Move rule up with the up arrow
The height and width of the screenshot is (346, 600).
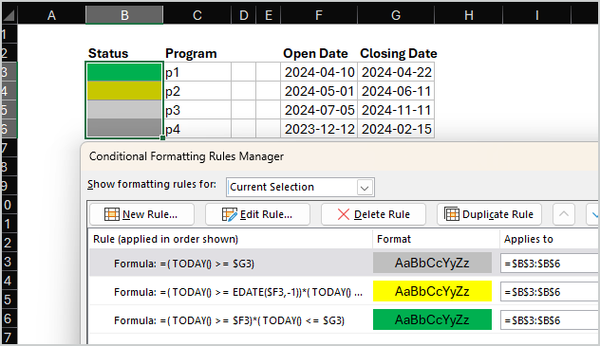pos(563,214)
